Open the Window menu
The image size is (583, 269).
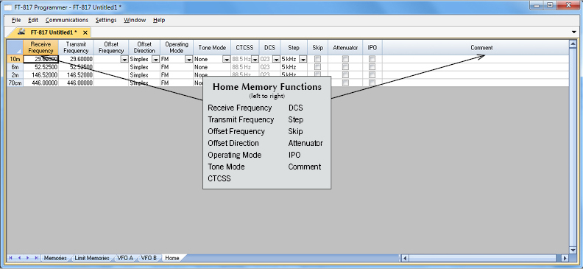(x=135, y=20)
